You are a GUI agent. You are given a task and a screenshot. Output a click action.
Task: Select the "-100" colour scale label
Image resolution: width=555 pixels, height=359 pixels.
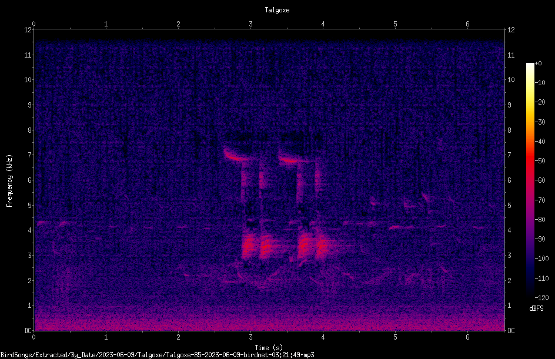[x=542, y=259]
